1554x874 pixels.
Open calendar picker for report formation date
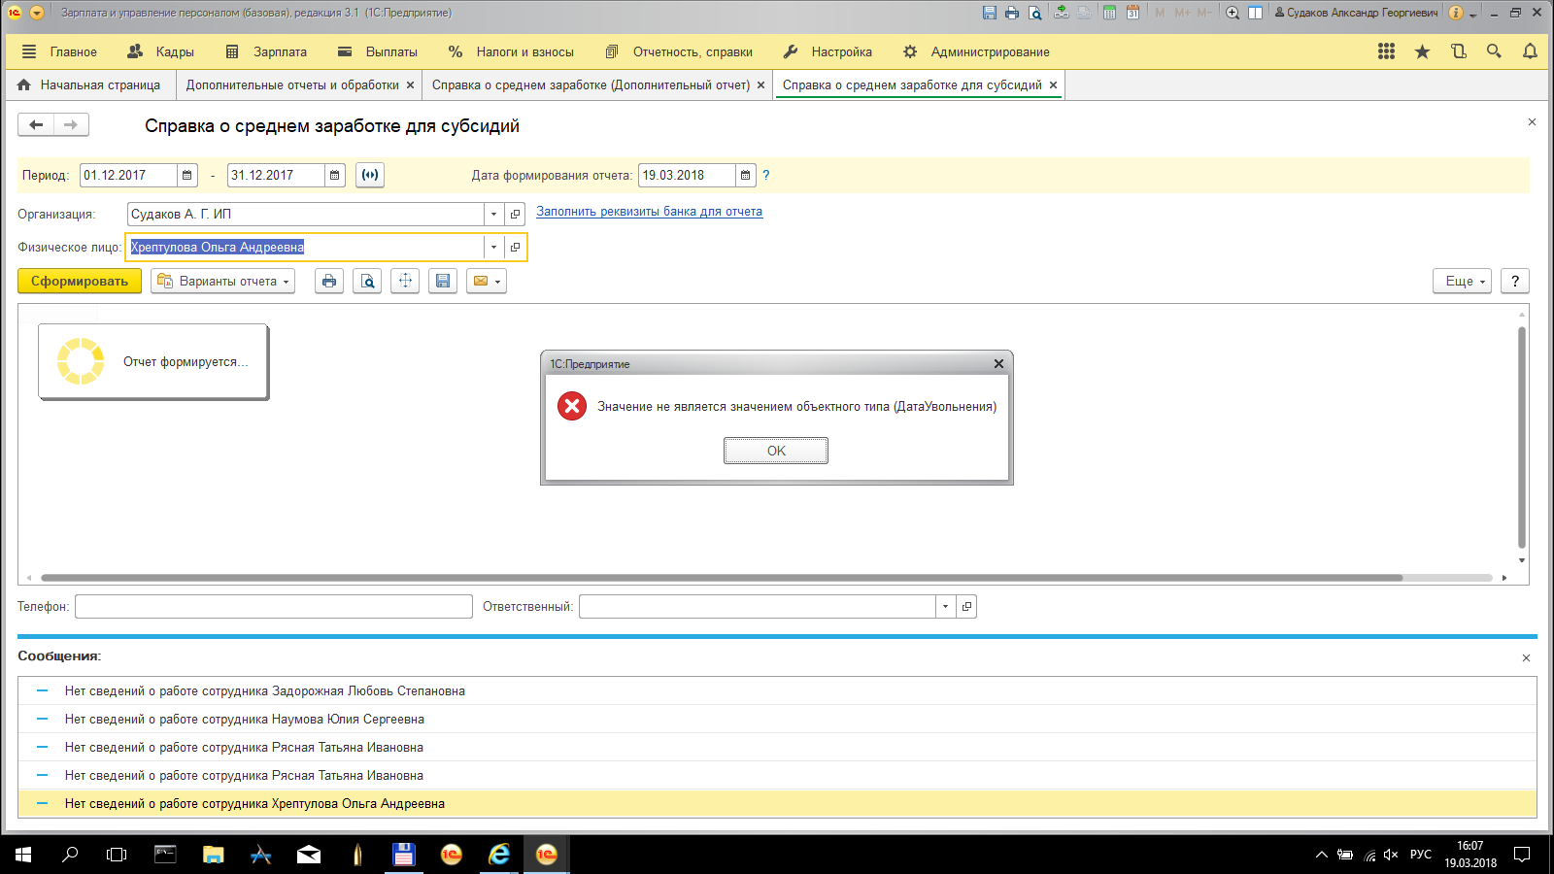(x=746, y=175)
